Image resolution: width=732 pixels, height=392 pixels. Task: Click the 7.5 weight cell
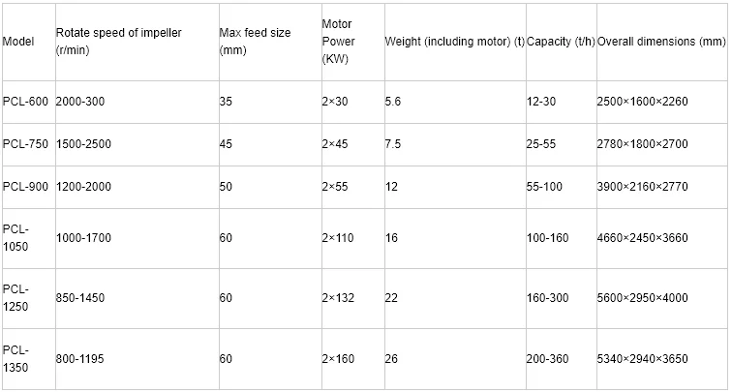click(x=455, y=144)
